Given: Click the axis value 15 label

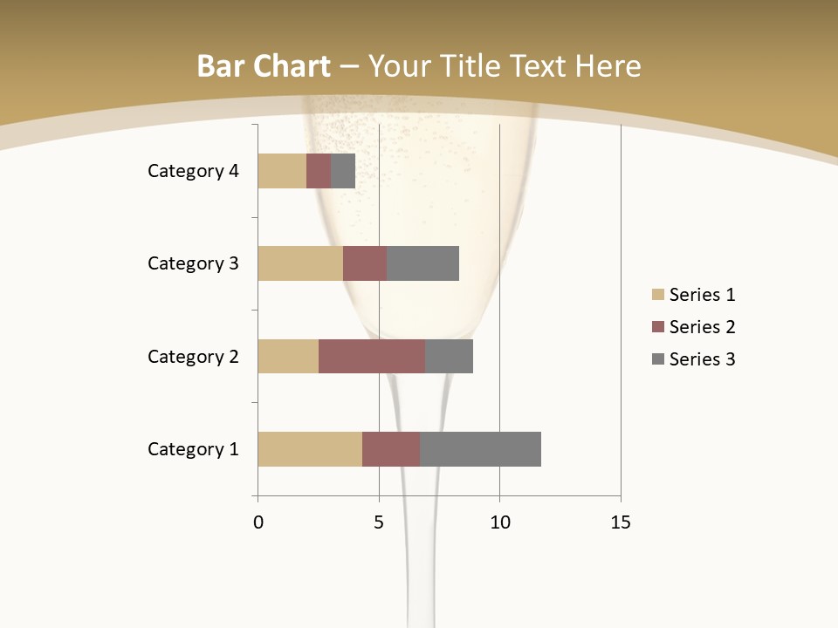Looking at the screenshot, I should tap(620, 522).
